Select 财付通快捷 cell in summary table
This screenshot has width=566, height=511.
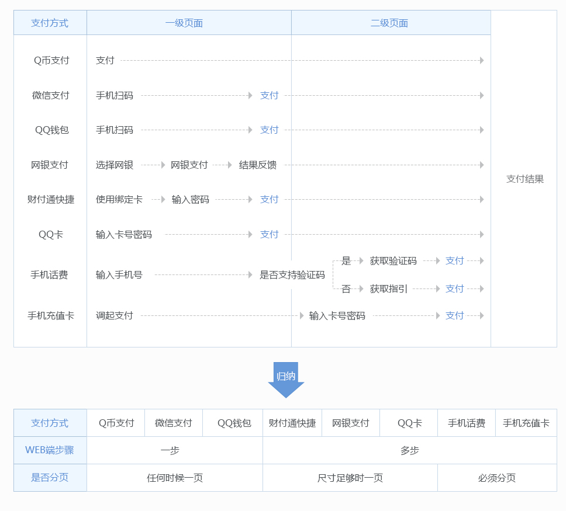pos(292,423)
